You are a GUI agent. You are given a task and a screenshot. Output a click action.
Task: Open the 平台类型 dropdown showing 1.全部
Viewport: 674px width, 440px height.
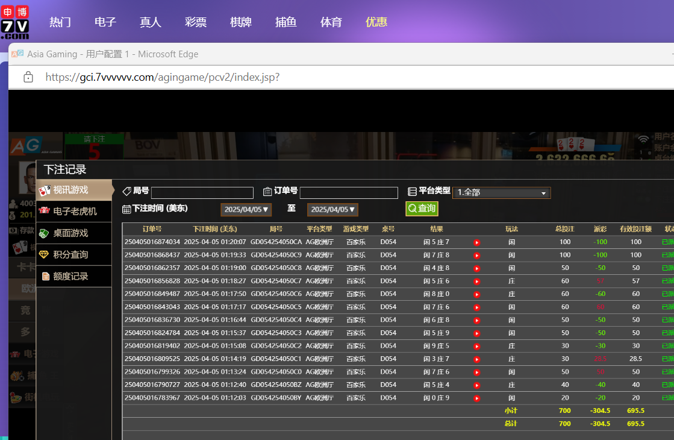coord(501,193)
